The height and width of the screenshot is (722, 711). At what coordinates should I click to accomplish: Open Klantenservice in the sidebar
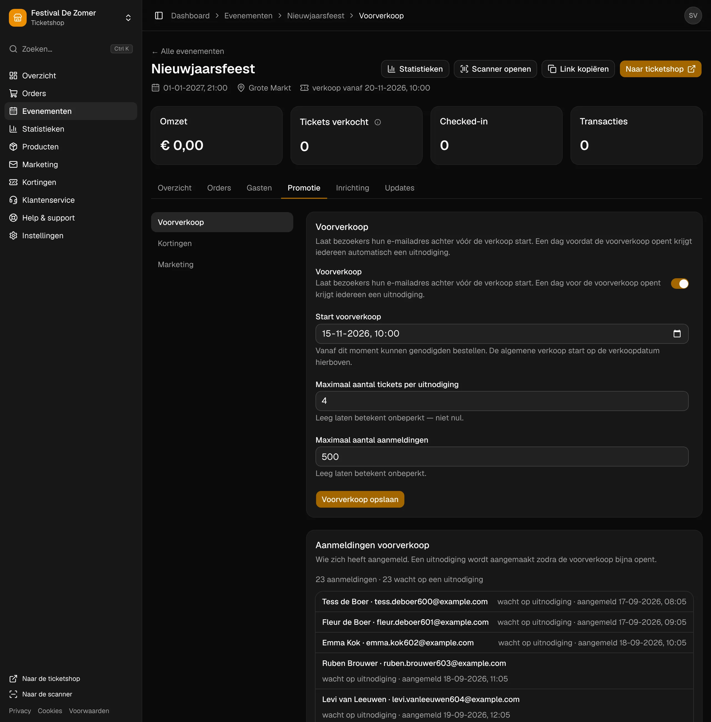71,200
